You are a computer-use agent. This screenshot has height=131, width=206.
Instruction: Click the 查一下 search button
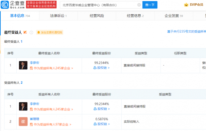[150, 5]
